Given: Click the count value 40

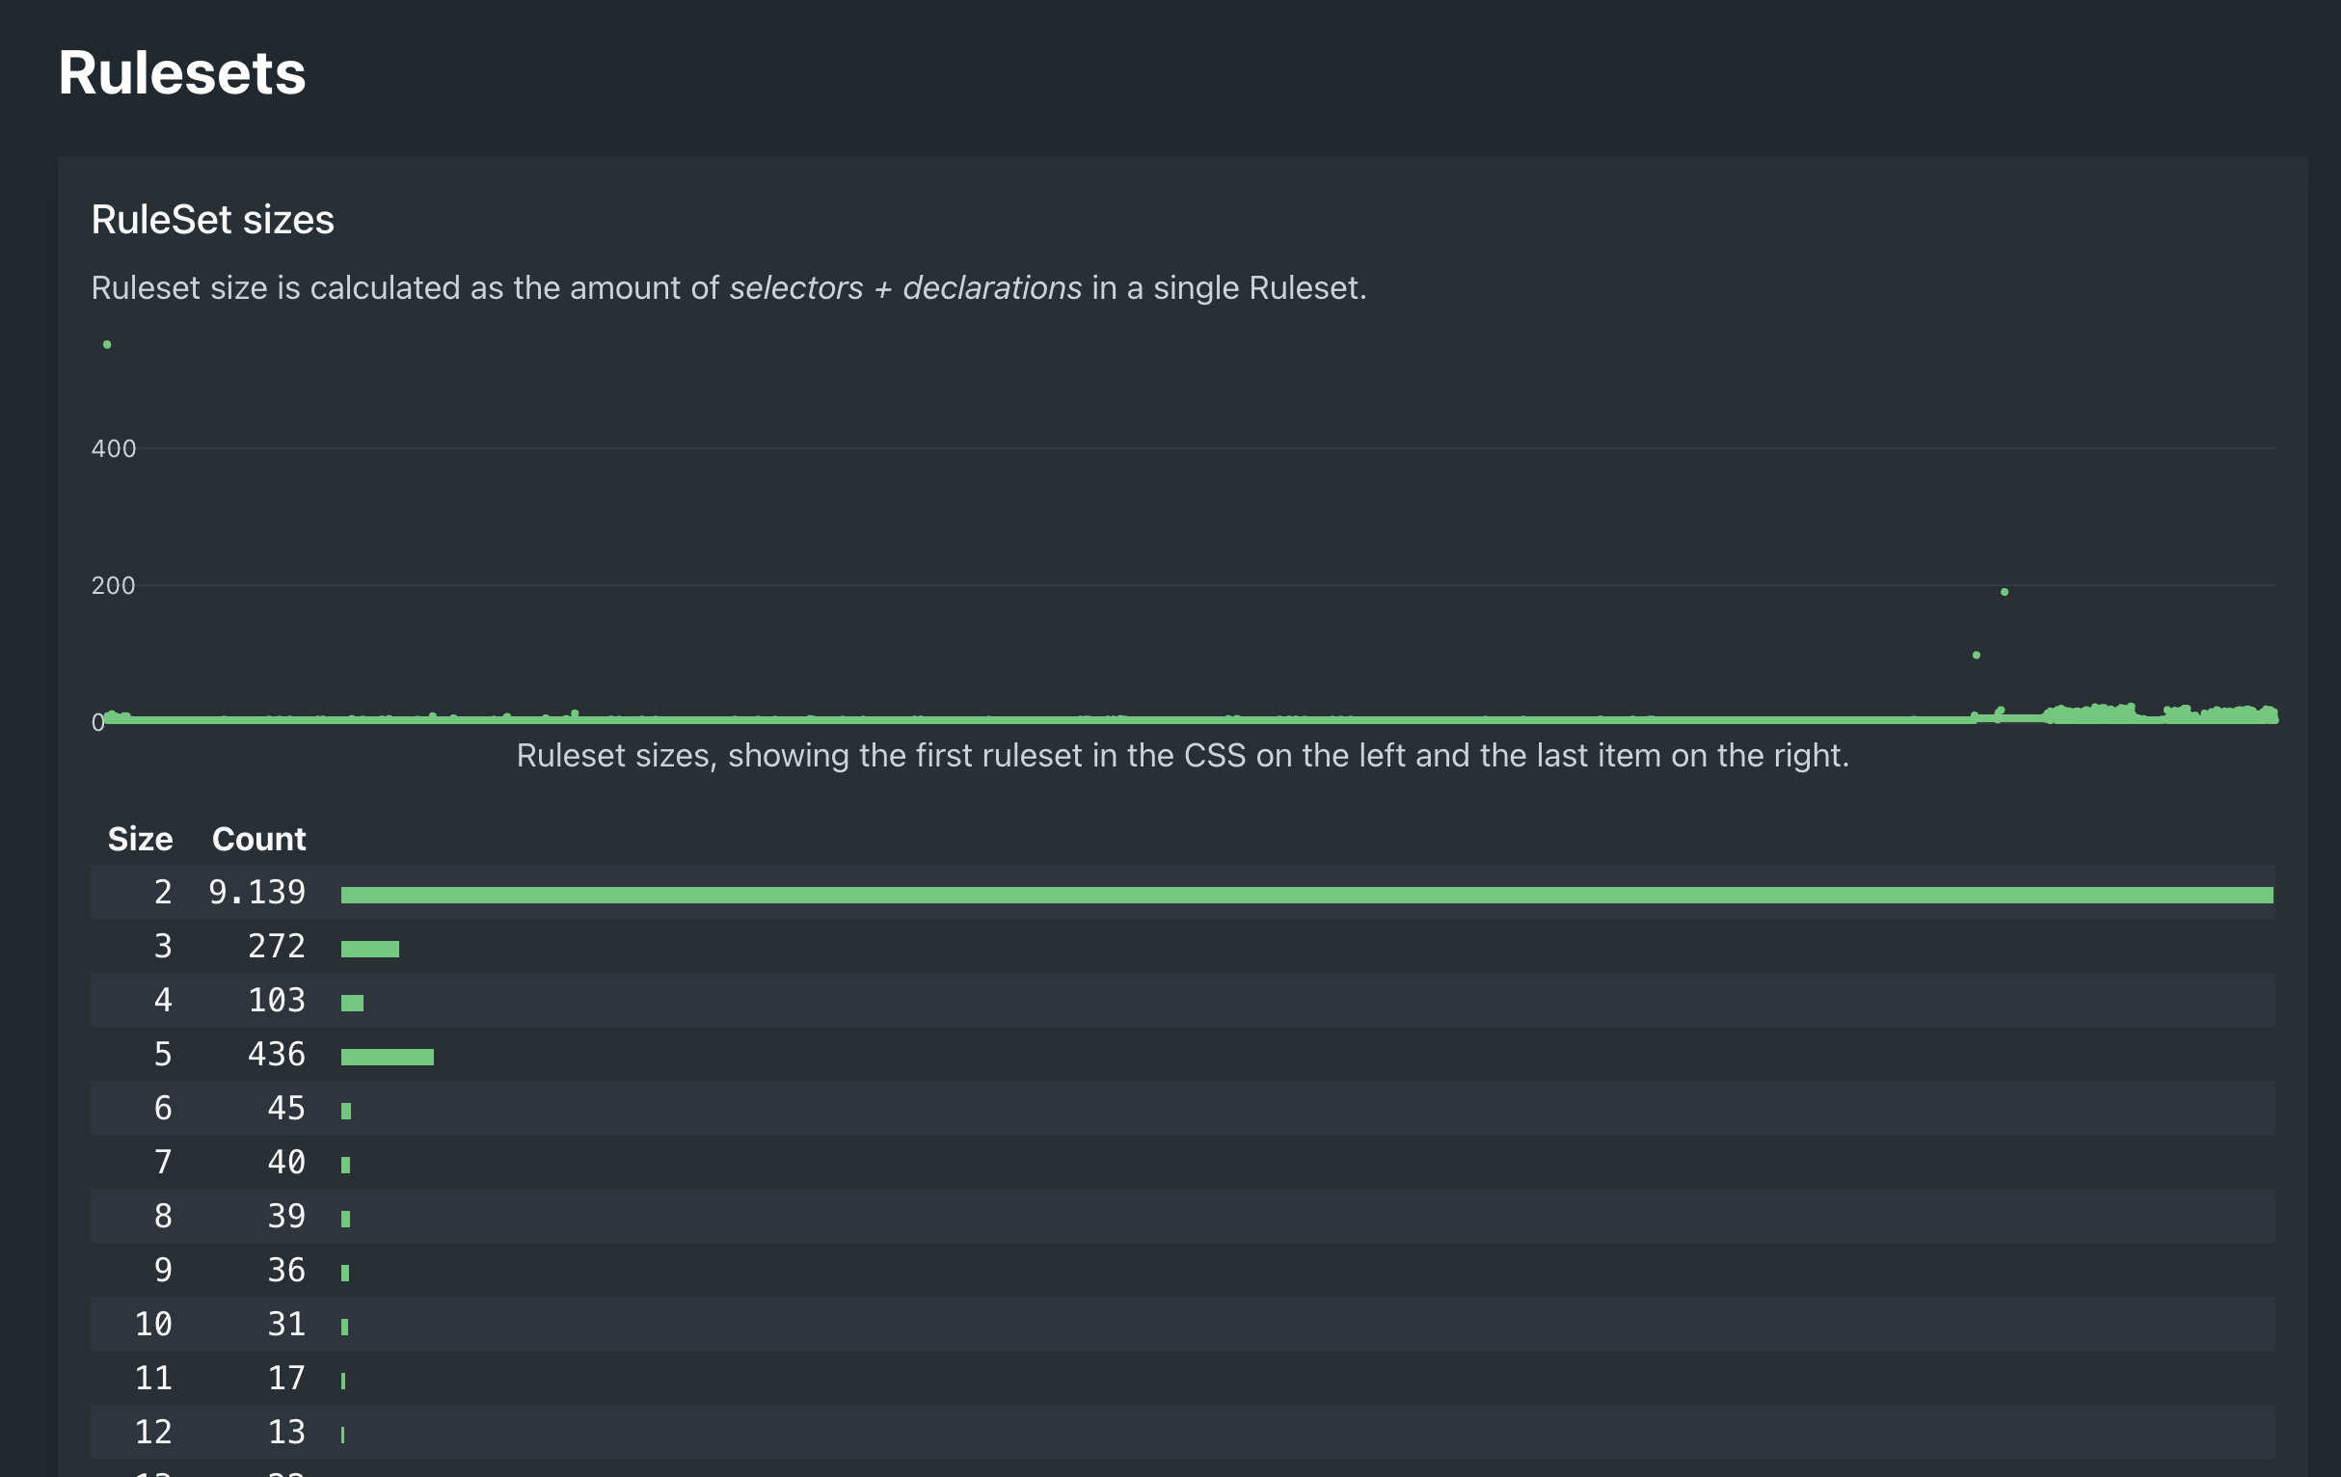Looking at the screenshot, I should [285, 1162].
